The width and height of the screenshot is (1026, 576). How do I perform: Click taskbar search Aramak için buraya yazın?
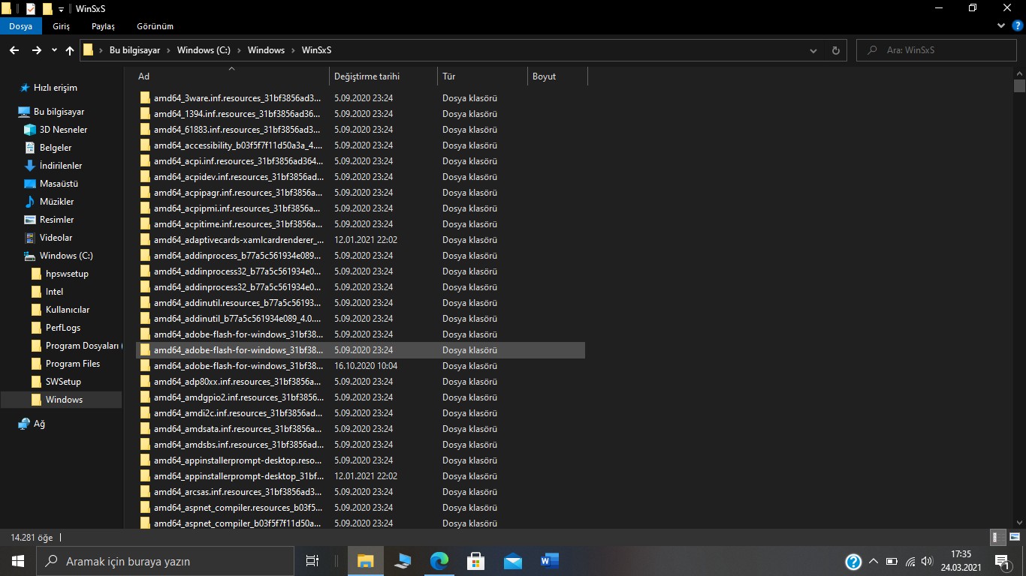(x=165, y=561)
